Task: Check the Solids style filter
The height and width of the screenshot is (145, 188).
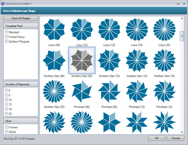Action: coord(7,132)
